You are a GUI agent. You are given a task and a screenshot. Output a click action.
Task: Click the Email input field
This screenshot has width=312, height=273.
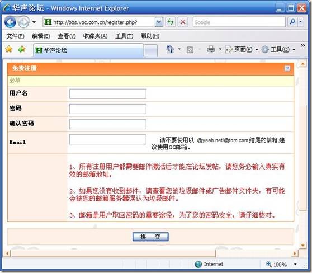(108, 139)
